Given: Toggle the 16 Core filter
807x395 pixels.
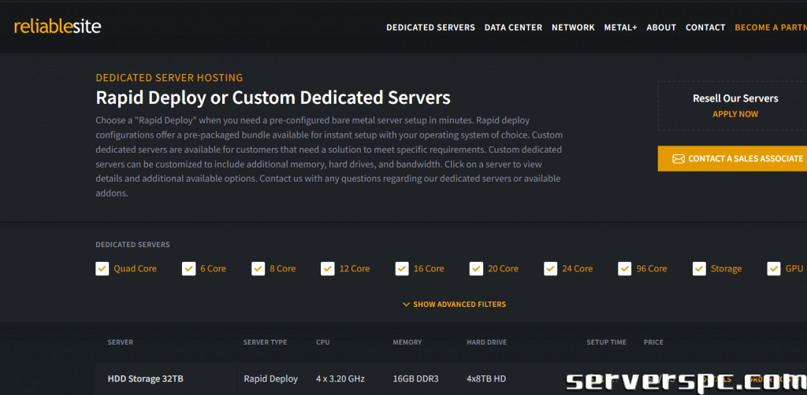Looking at the screenshot, I should coord(402,269).
